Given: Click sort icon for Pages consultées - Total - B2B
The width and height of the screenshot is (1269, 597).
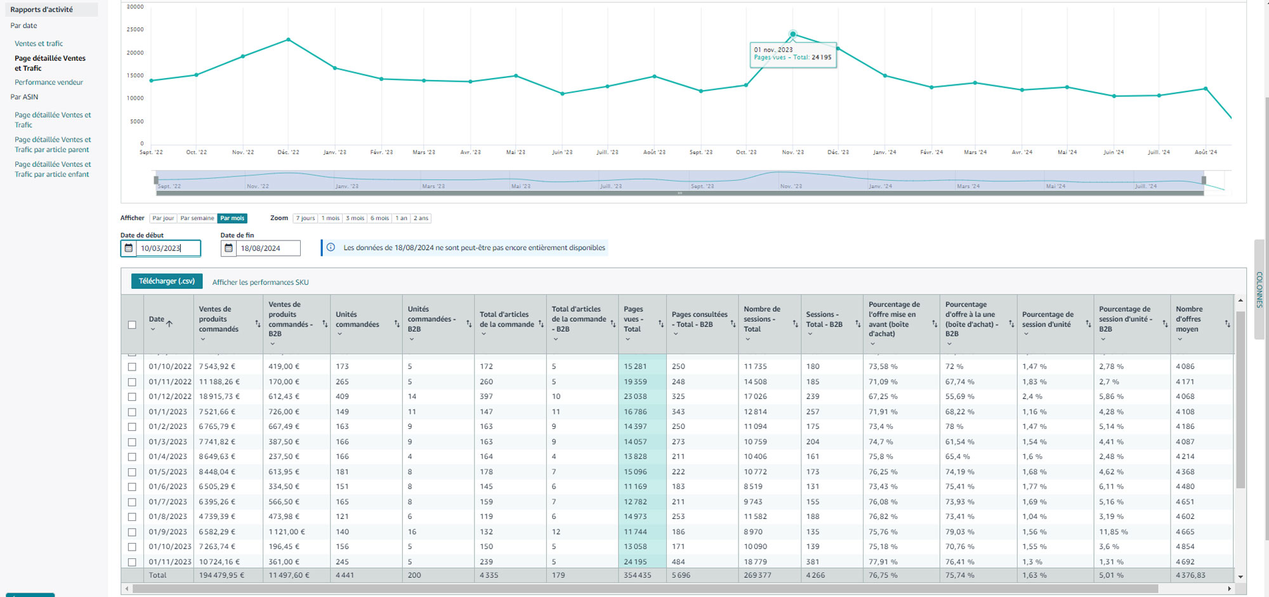Looking at the screenshot, I should (733, 324).
